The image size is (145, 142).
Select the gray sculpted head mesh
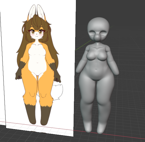[x=98, y=29]
